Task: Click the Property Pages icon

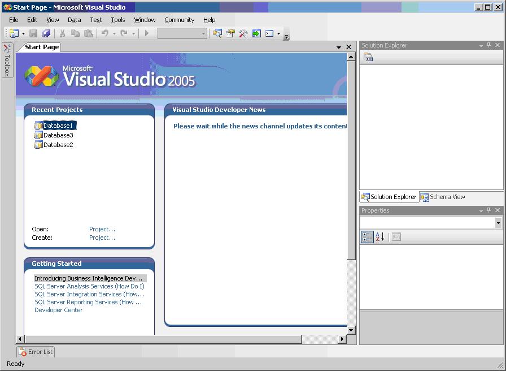Action: pyautogui.click(x=396, y=237)
